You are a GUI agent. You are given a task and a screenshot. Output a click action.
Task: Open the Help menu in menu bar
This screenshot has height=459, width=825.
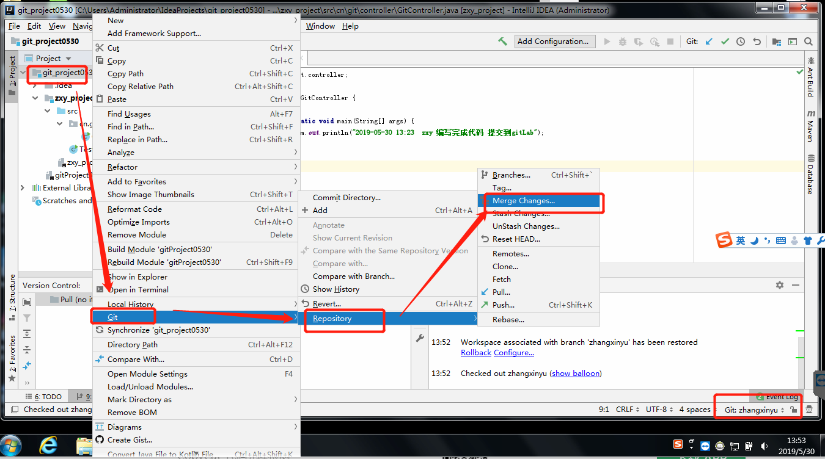(350, 26)
